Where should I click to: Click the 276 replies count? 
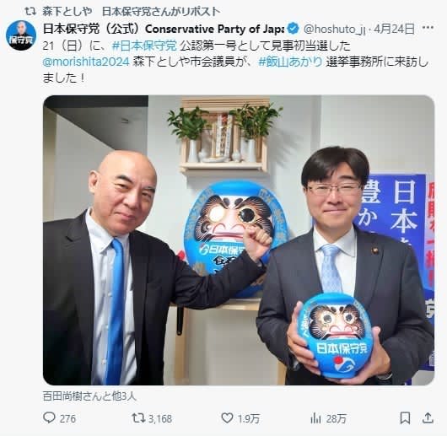point(67,418)
